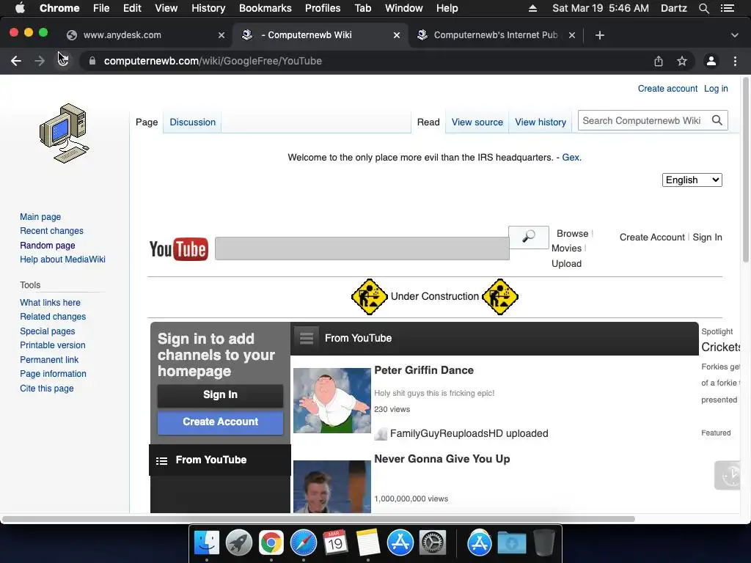Click the dark Sign In button

(x=220, y=395)
